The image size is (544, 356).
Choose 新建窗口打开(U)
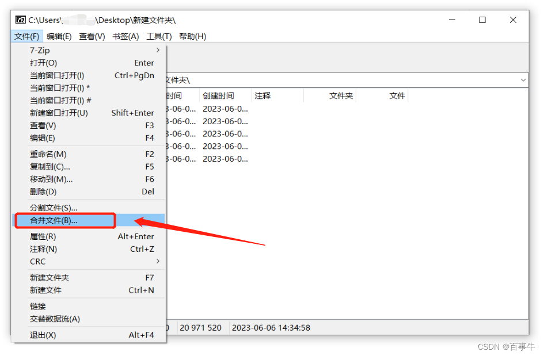pyautogui.click(x=89, y=113)
